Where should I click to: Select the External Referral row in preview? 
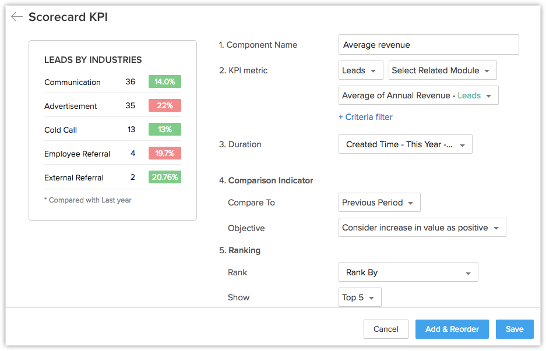(74, 178)
